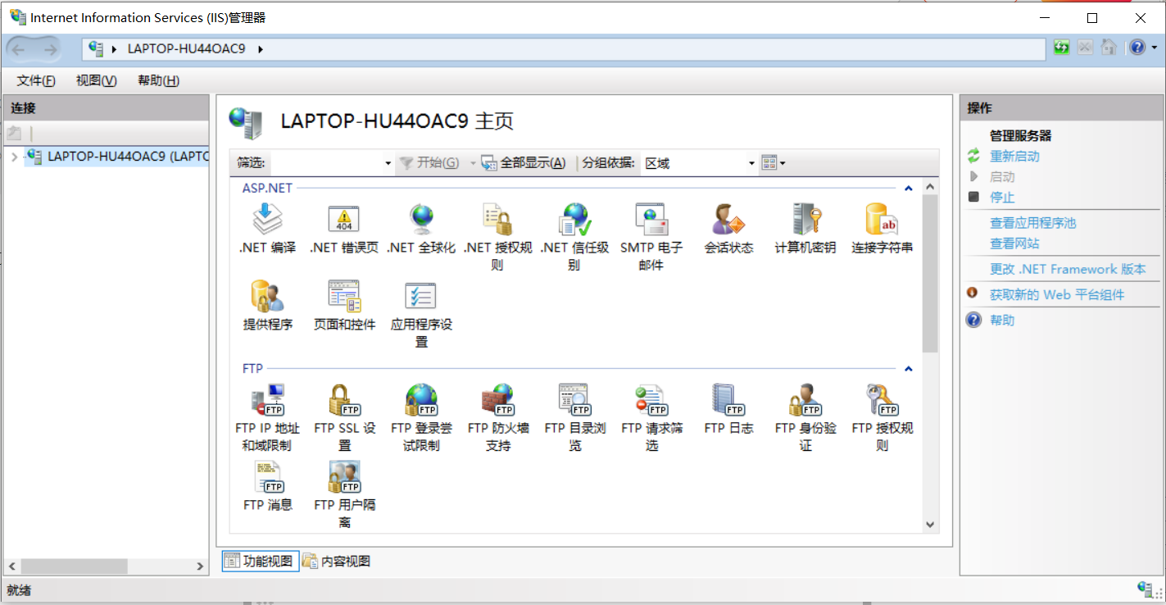Open the .NET 授权规则 feature icon
This screenshot has height=605, width=1166.
[x=497, y=238]
